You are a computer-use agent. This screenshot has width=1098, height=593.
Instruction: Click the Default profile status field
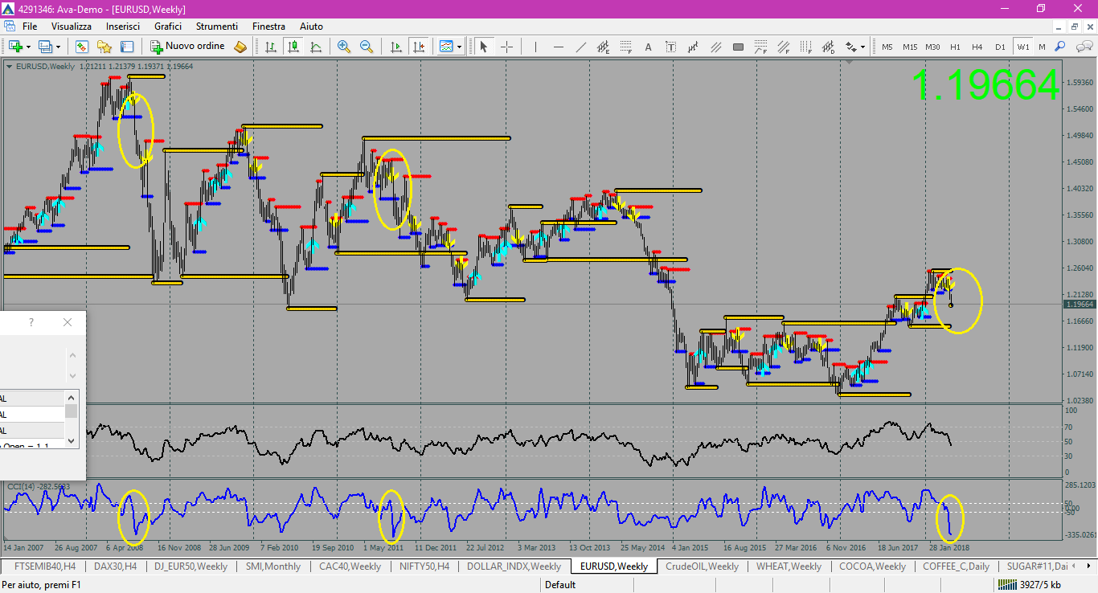pos(560,585)
